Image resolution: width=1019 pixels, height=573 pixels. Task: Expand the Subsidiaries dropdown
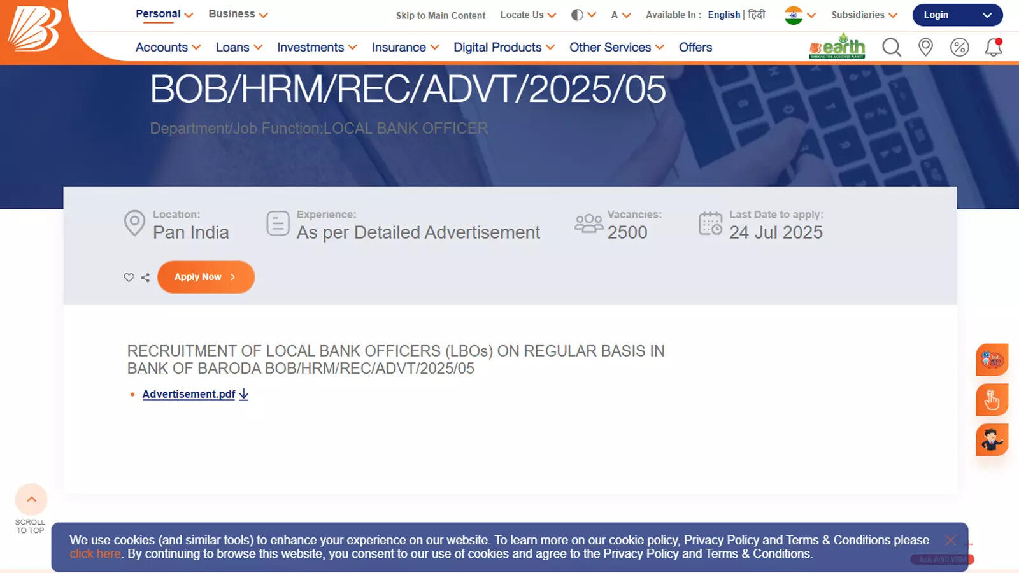tap(864, 15)
